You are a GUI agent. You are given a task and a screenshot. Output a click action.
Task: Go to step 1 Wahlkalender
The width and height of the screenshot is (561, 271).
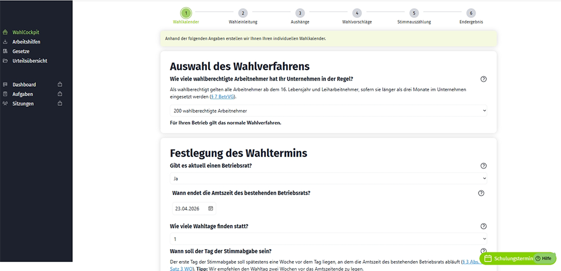tap(186, 13)
